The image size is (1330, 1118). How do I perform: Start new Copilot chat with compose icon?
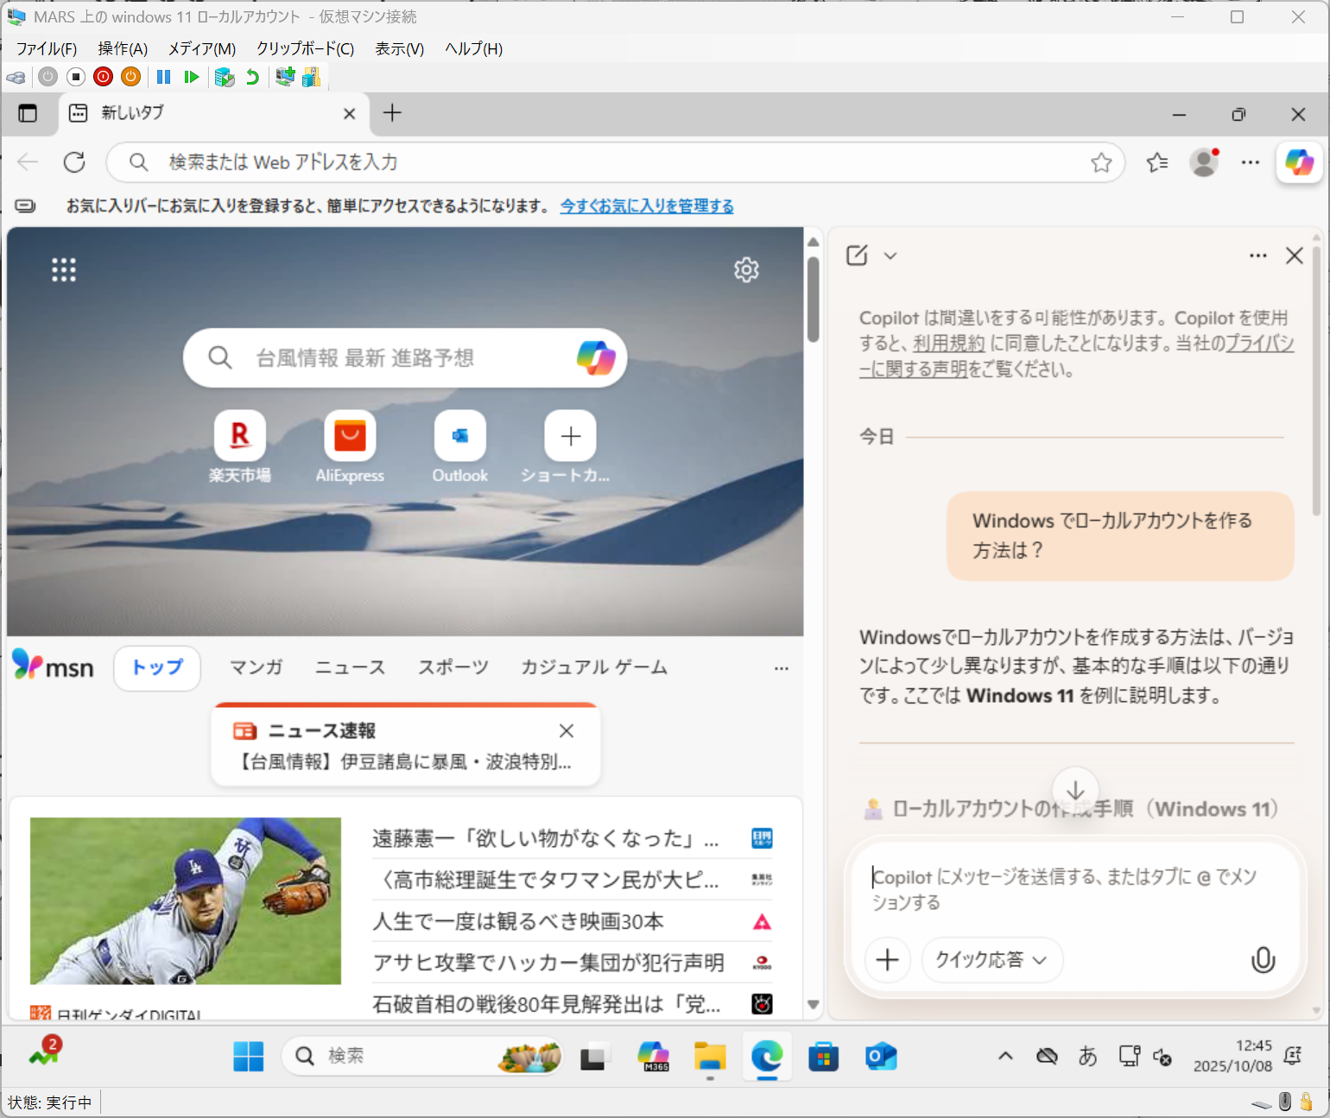point(857,256)
